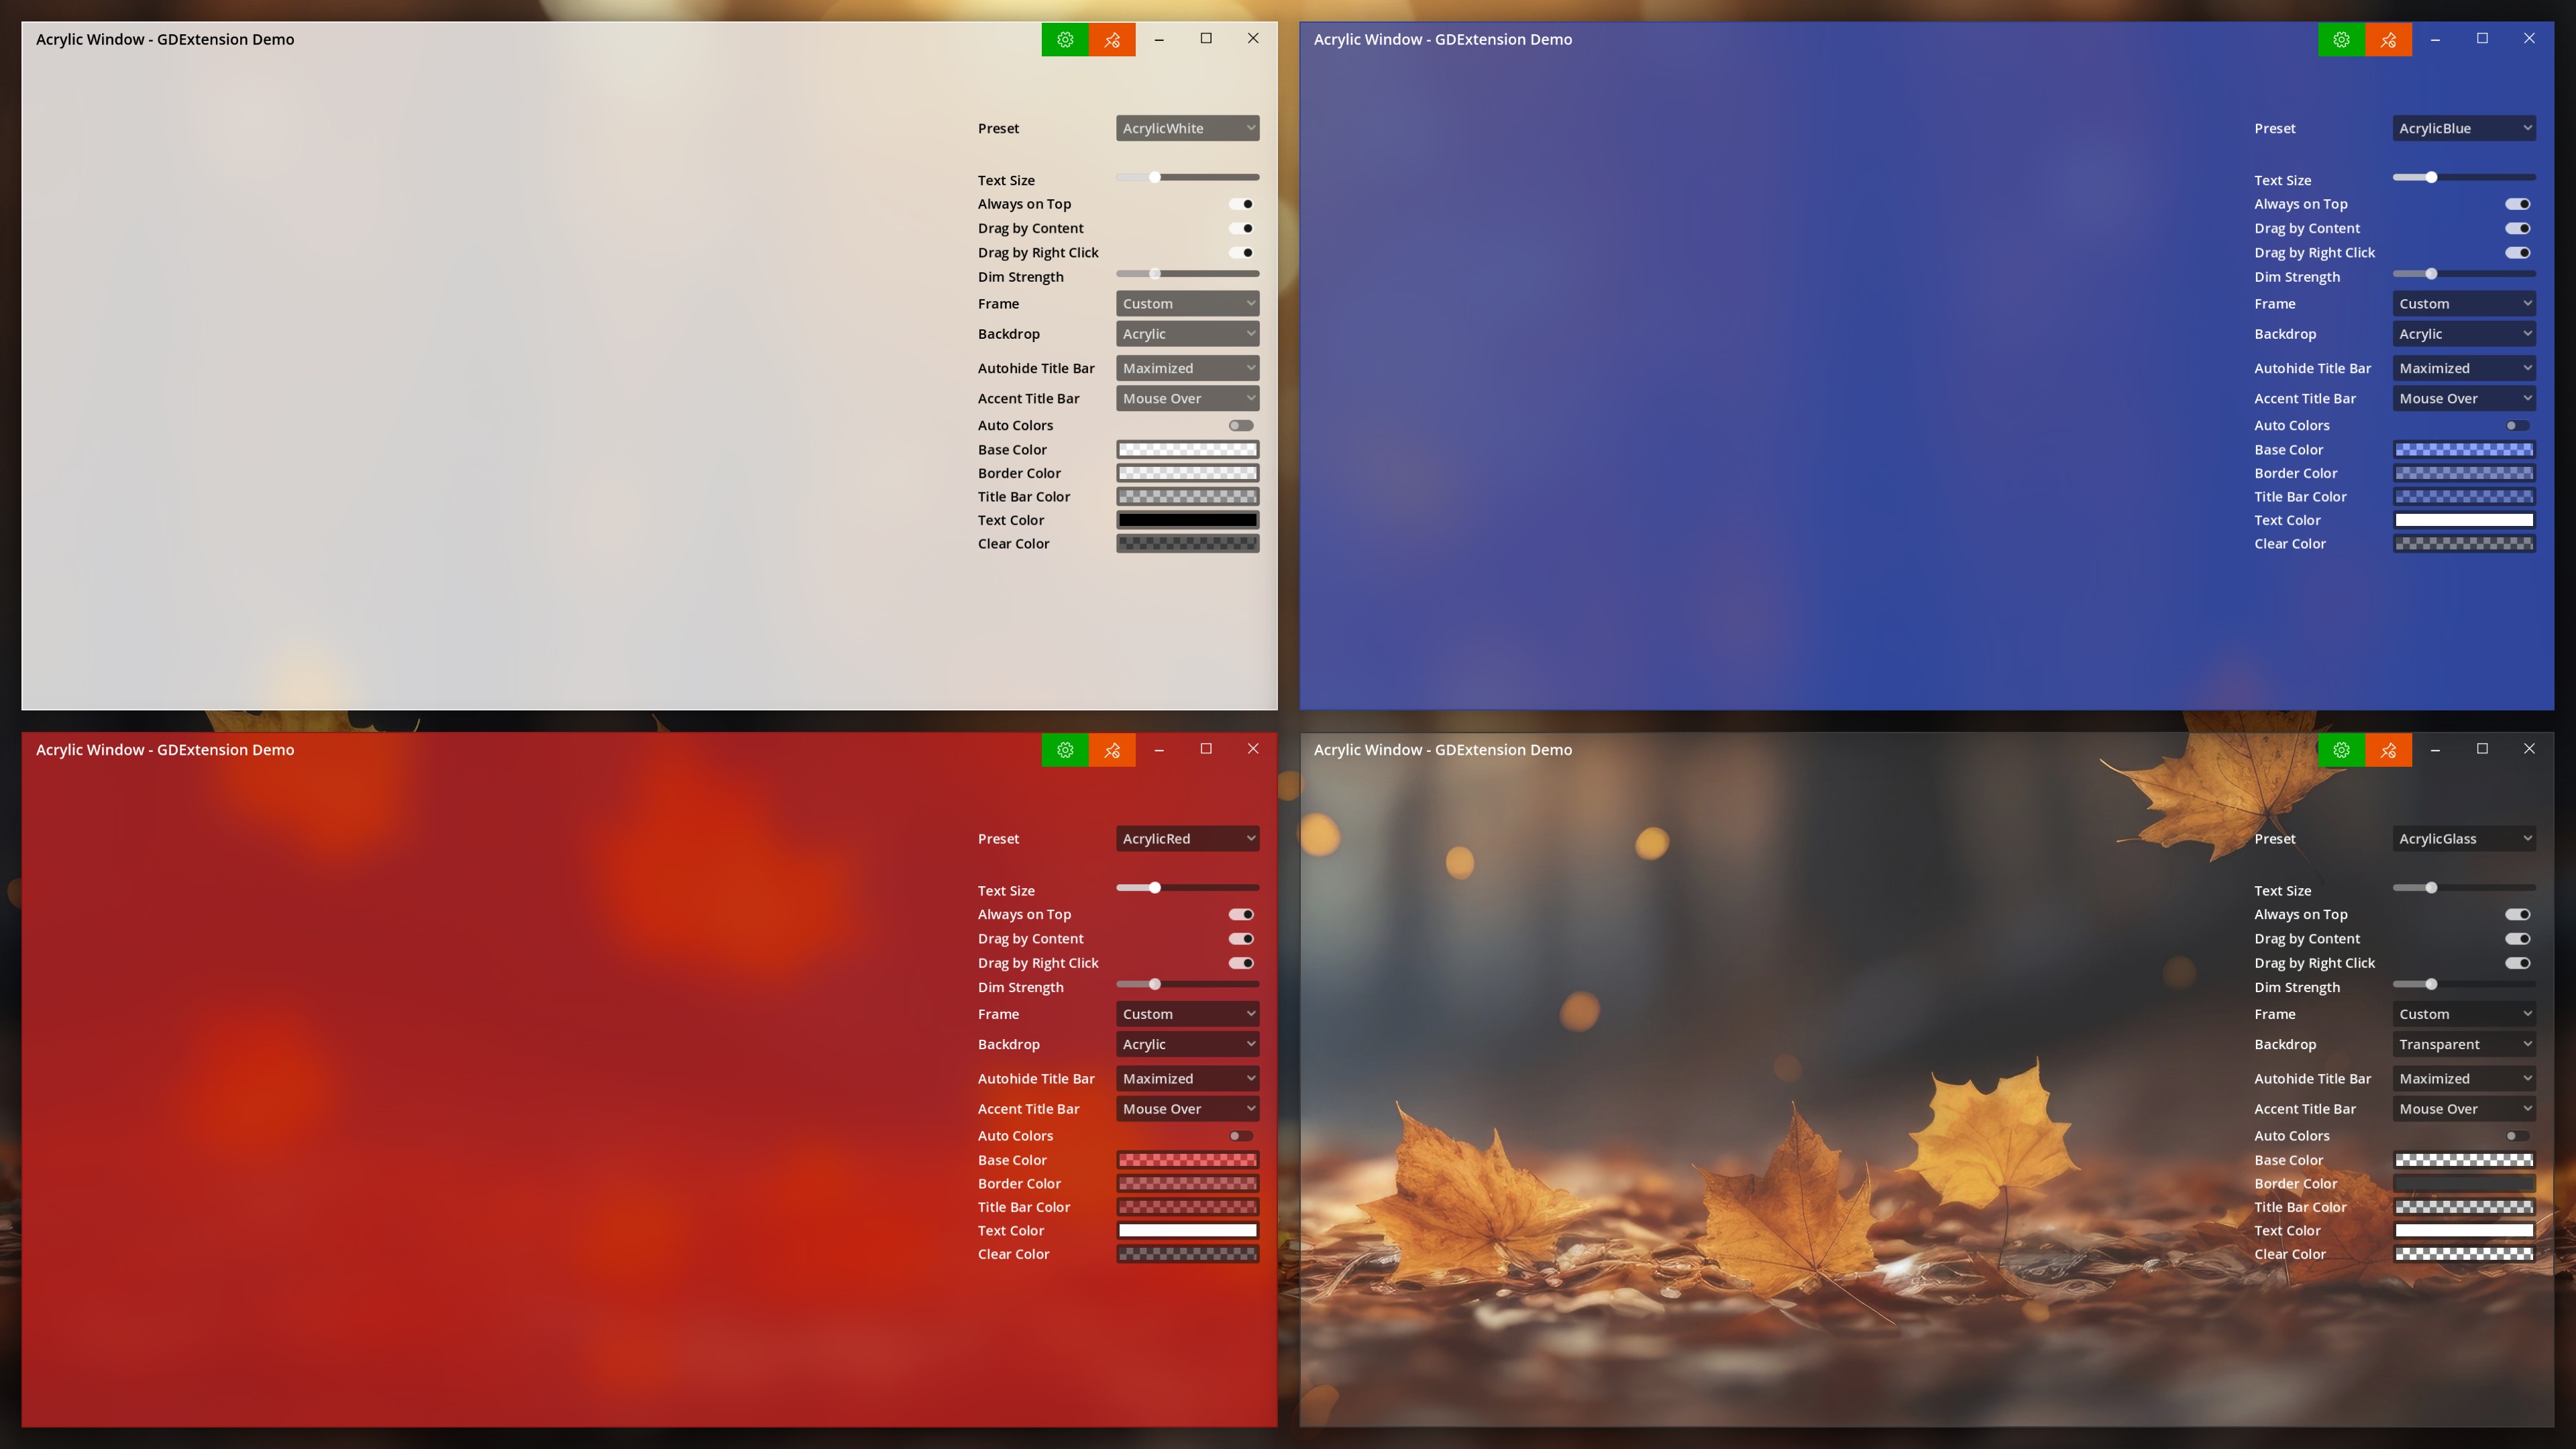
Task: Click the green gear icon in AcrylicRed window
Action: tap(1064, 749)
